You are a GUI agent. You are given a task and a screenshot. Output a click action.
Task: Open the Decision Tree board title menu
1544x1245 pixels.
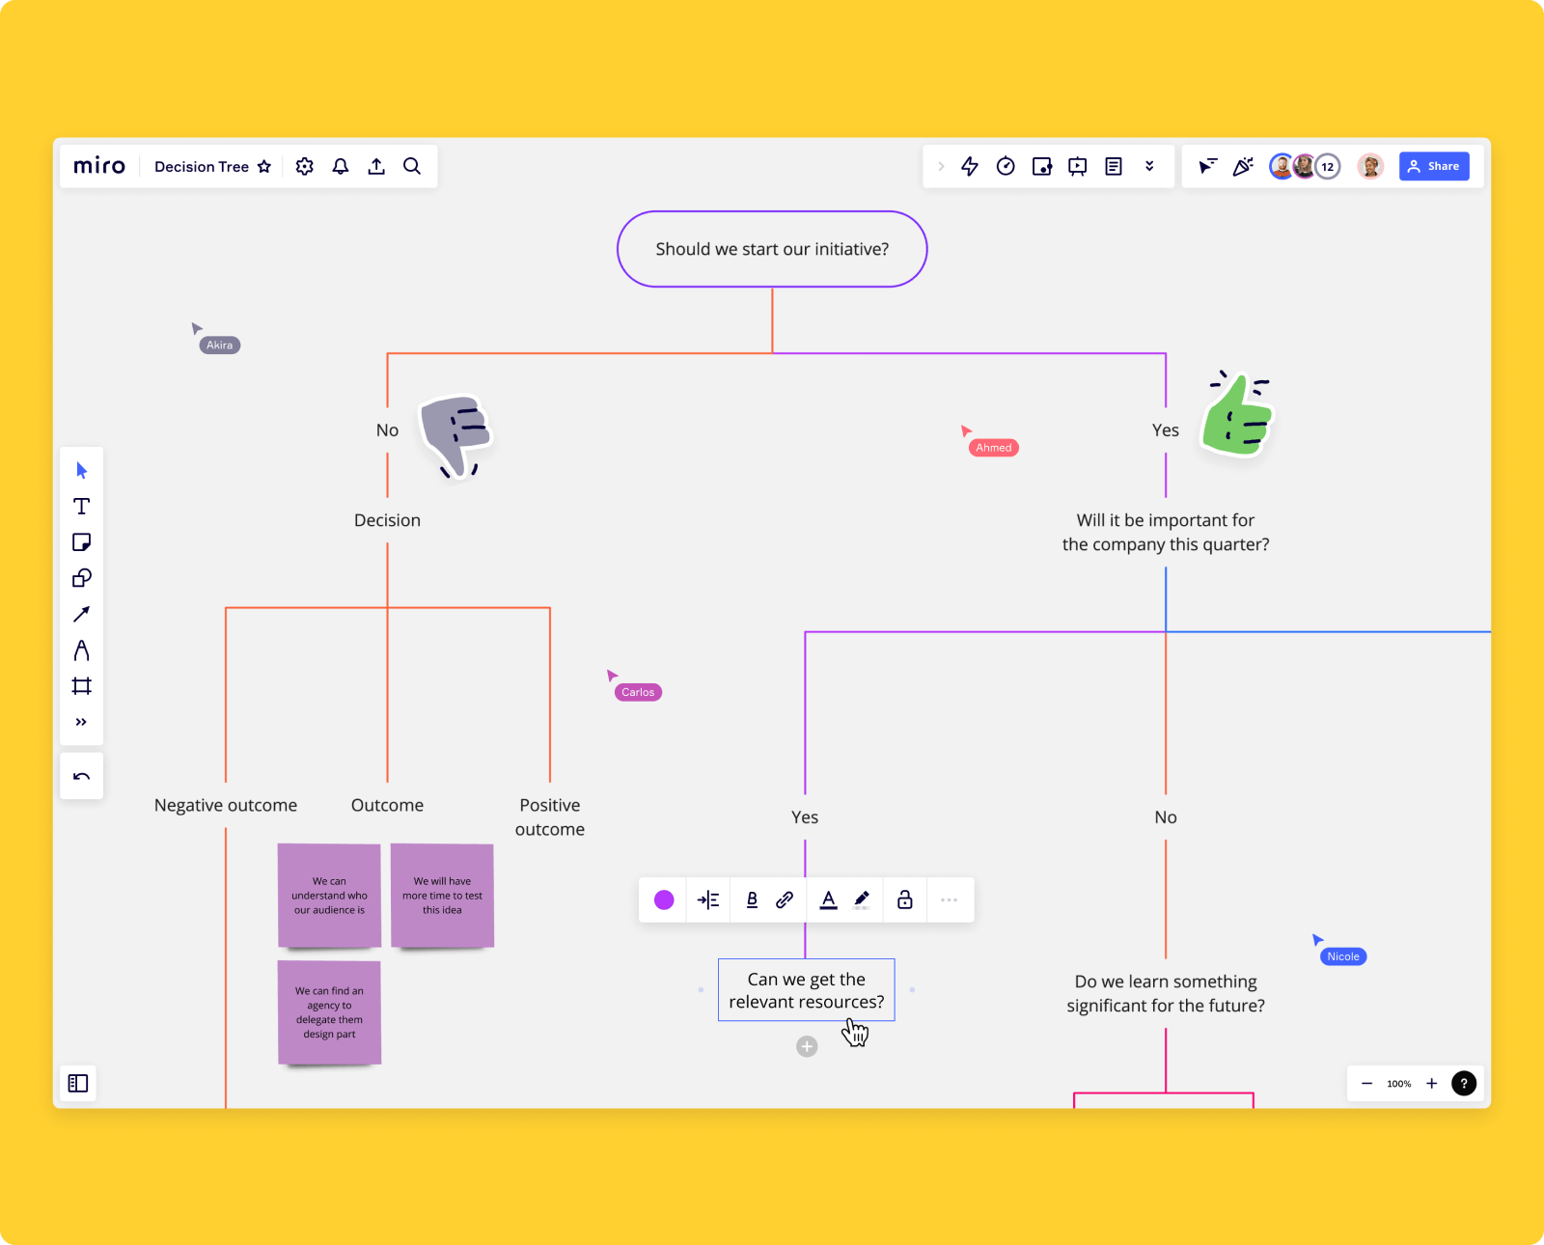[201, 166]
